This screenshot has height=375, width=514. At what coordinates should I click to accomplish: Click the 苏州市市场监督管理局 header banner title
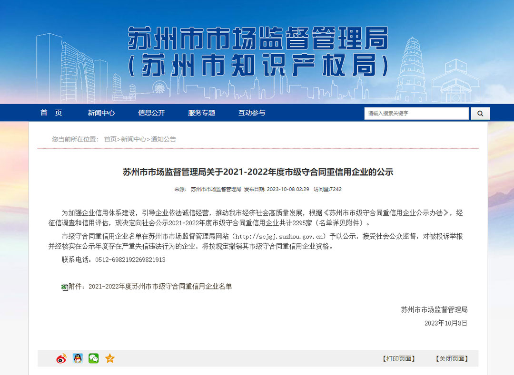click(258, 39)
